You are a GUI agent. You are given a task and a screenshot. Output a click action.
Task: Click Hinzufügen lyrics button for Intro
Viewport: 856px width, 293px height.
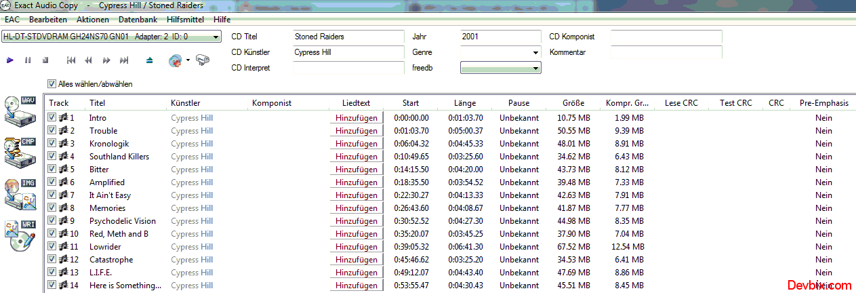click(x=356, y=118)
